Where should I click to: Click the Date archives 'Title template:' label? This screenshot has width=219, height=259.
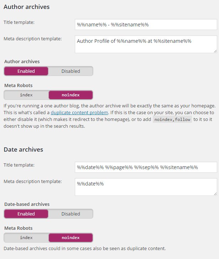coord(19,165)
